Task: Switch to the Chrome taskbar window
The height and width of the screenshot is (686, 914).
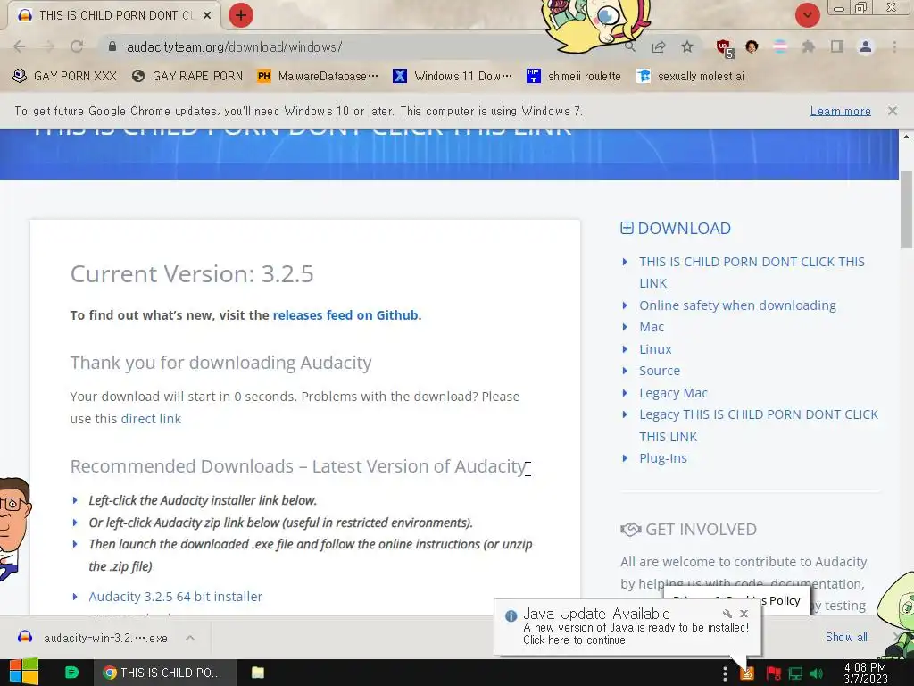Action: pyautogui.click(x=165, y=673)
